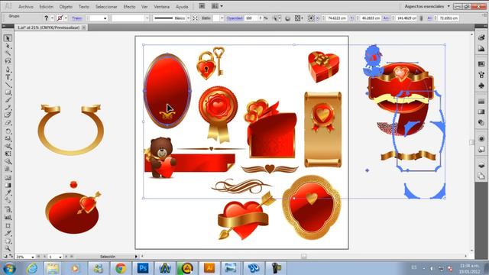Click the Opacidad link in control bar
The image size is (489, 275).
[235, 18]
